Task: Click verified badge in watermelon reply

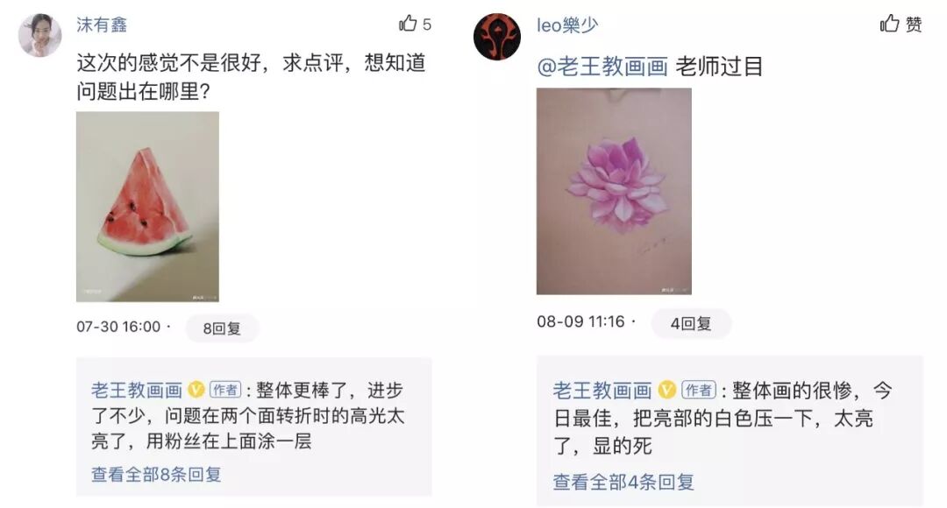Action: [x=196, y=390]
